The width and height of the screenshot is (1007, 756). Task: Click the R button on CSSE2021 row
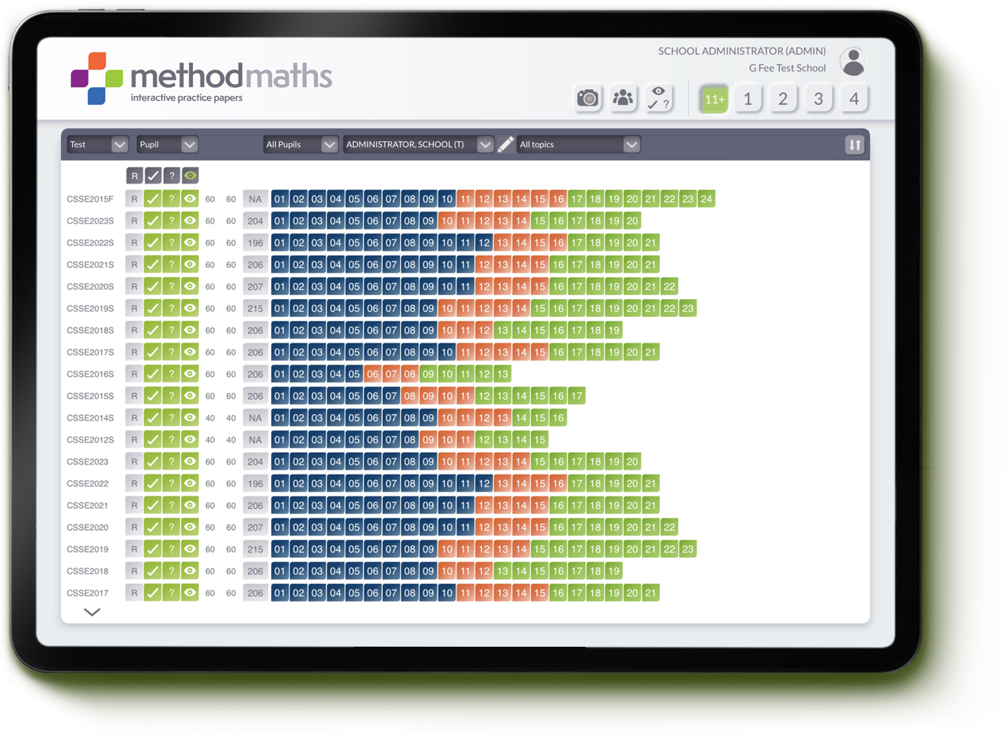click(x=135, y=505)
